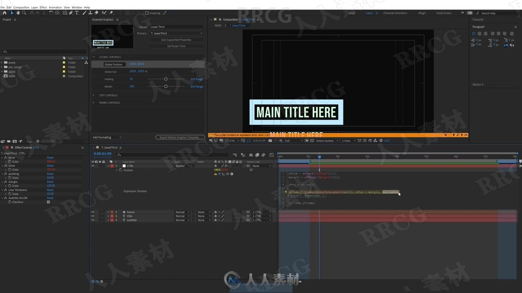
Task: Open the Composition menu
Action: tap(21, 7)
